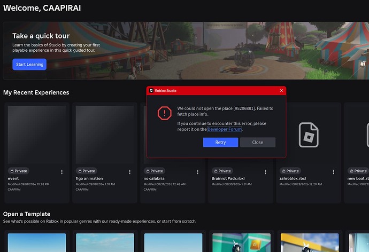Open options menu for event experience
The height and width of the screenshot is (252, 369).
[62, 172]
